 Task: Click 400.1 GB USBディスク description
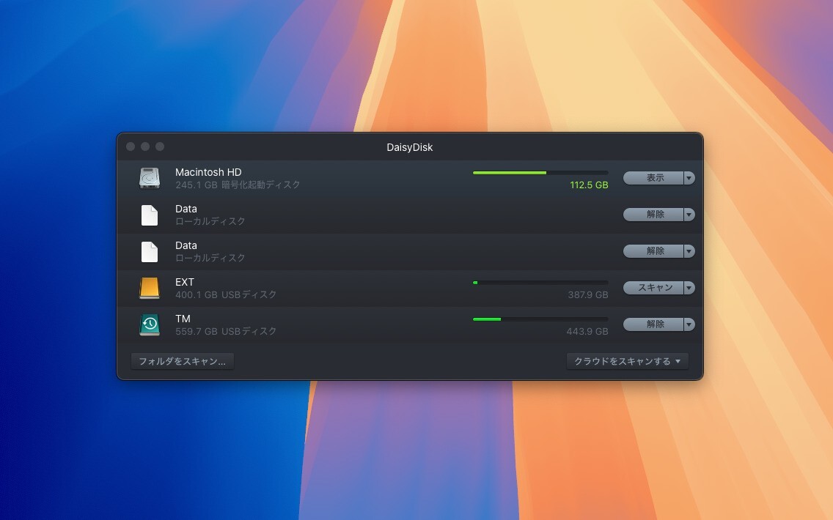click(226, 295)
